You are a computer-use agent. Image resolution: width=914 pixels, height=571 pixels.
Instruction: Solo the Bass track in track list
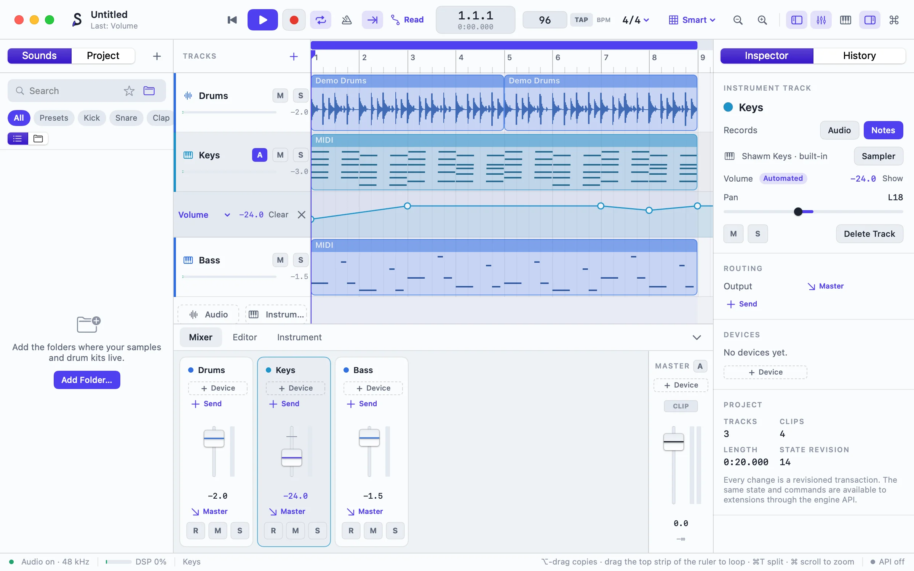pyautogui.click(x=300, y=260)
